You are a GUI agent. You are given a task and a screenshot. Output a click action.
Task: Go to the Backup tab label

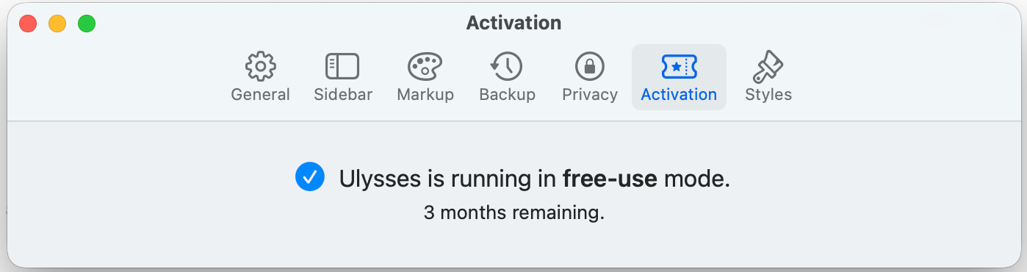[x=507, y=95]
